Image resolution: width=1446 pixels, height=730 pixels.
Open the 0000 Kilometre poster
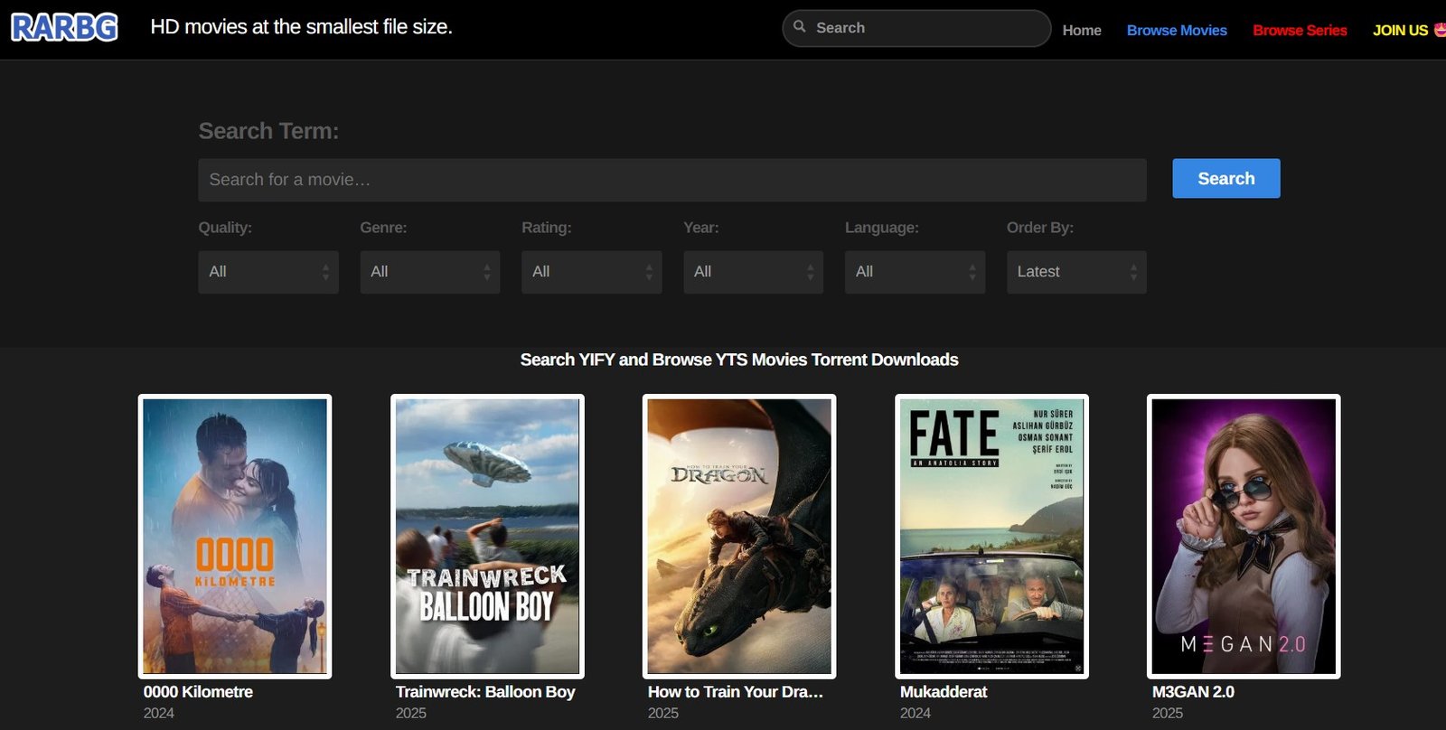click(235, 537)
